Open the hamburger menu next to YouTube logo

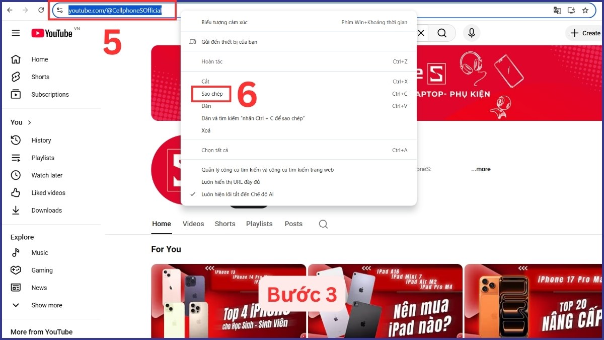point(16,33)
